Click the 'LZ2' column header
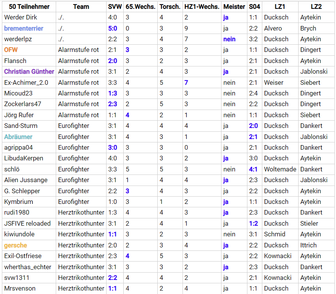This screenshot has height=294, width=336. point(316,6)
